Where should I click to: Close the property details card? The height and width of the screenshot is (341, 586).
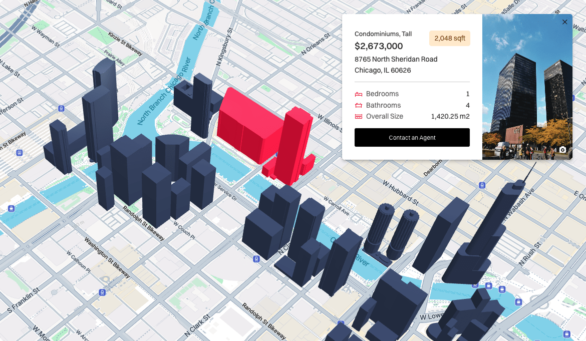pos(564,22)
